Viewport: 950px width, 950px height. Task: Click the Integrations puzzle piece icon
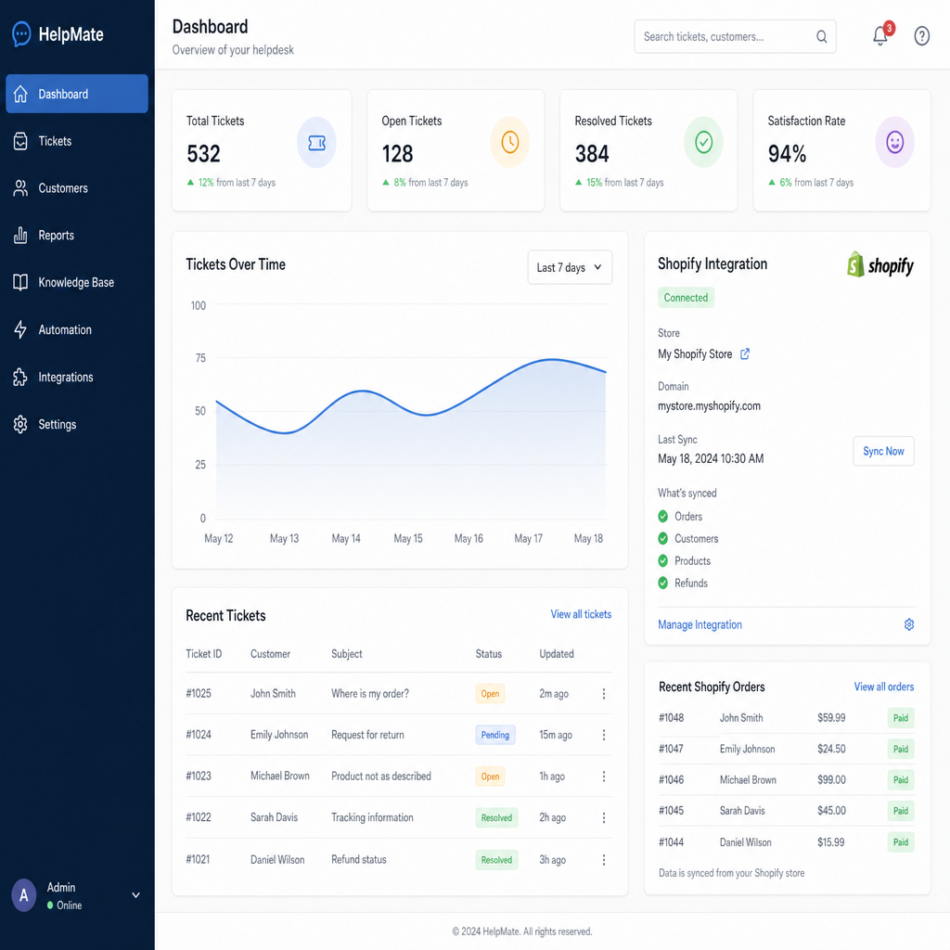20,377
